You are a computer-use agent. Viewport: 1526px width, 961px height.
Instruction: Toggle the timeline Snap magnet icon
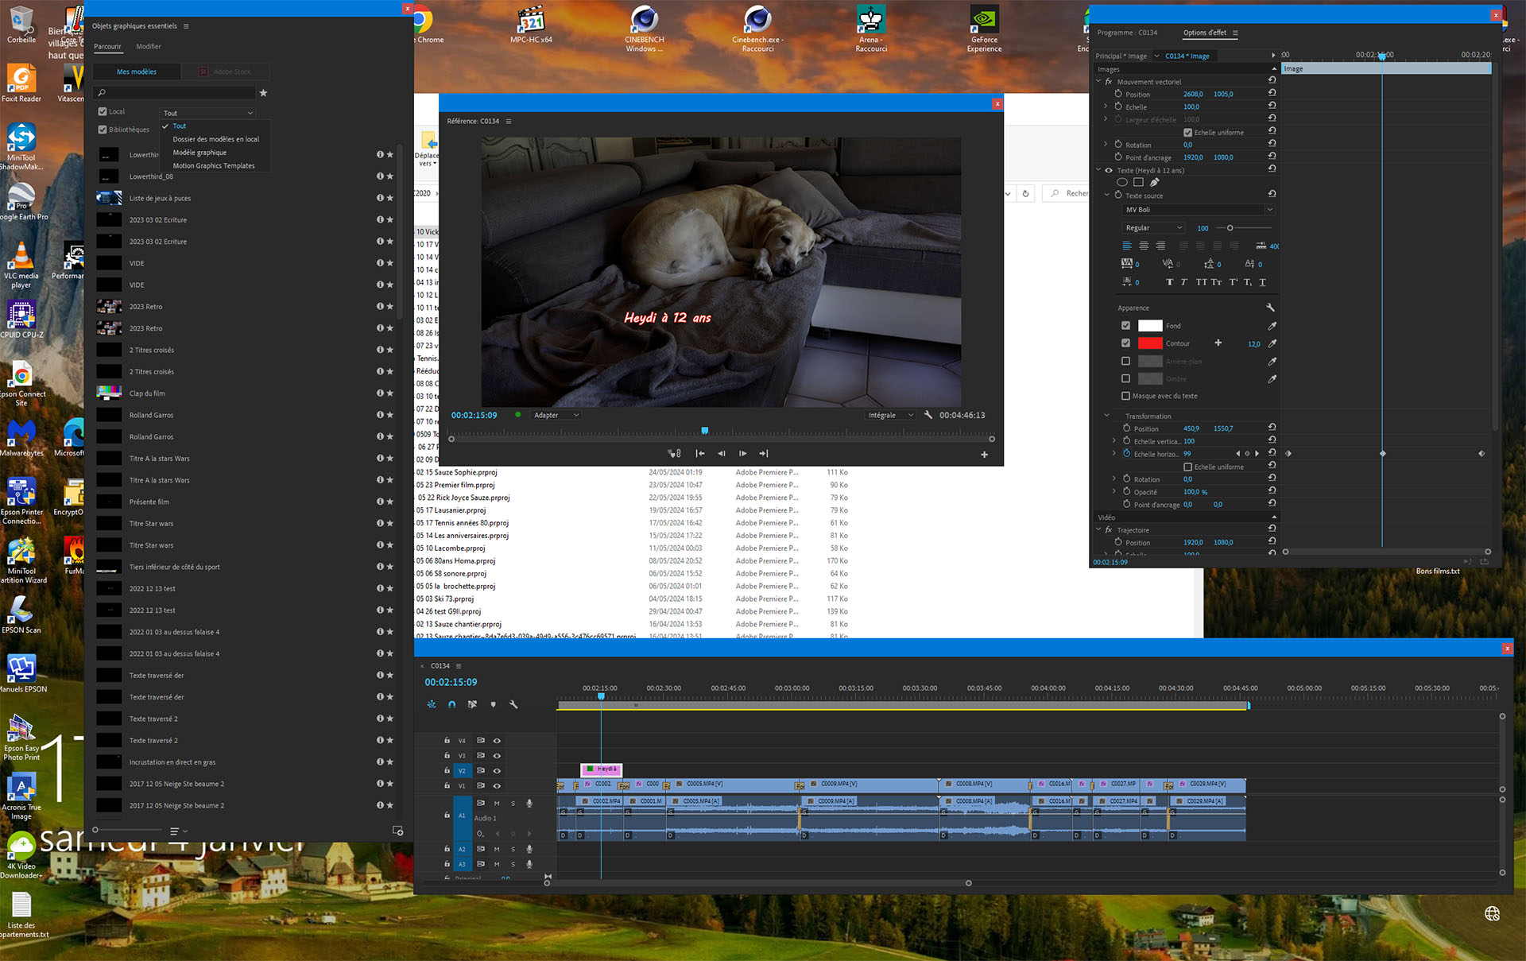(x=451, y=704)
